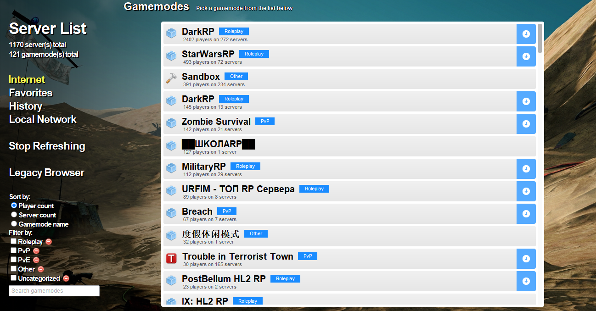Click the blue brick icon beside Zombie Survival
The width and height of the screenshot is (596, 311).
(171, 123)
